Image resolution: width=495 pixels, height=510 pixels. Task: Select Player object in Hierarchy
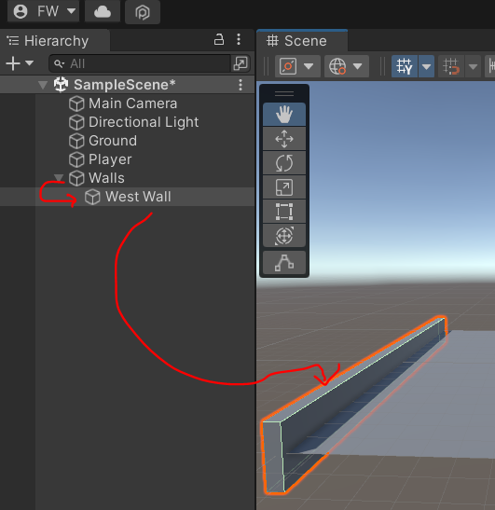pyautogui.click(x=110, y=159)
